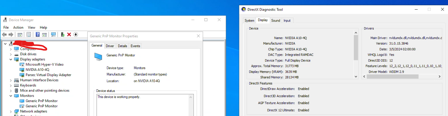Select NVIDIA A10-4Q in Display adapters
The image size is (448, 116).
(37, 70)
